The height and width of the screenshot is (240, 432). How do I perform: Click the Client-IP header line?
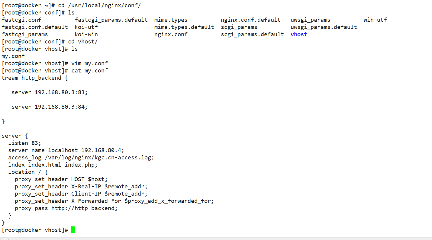click(x=81, y=194)
